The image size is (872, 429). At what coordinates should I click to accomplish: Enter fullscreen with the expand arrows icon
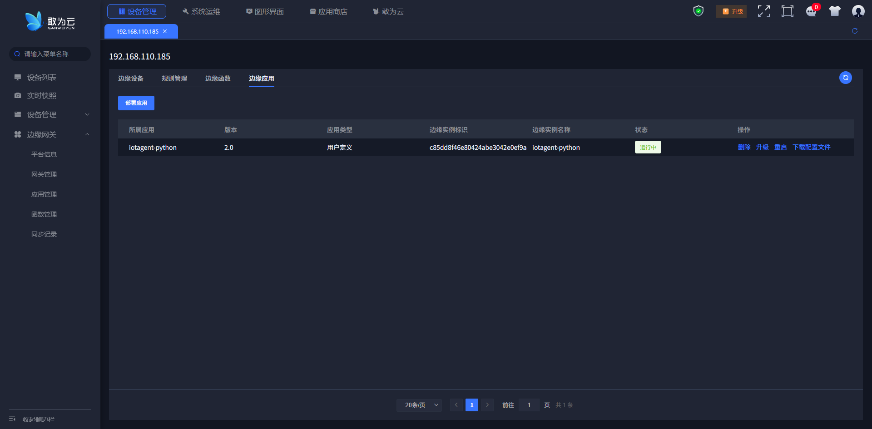coord(763,11)
